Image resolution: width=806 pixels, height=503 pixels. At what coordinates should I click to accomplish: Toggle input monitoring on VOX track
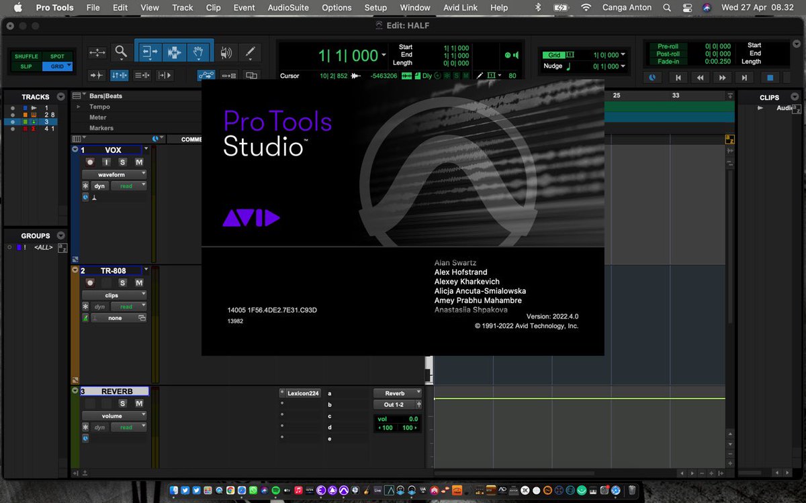click(x=106, y=162)
